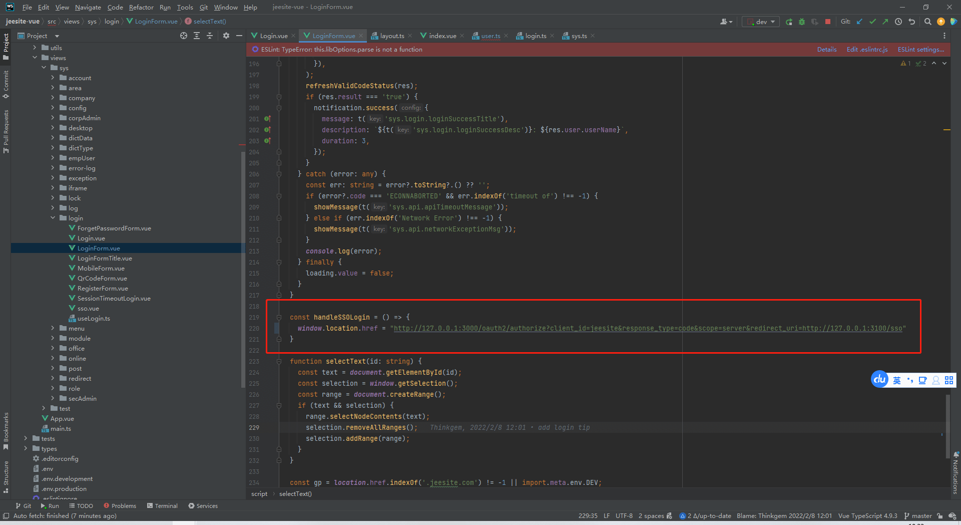Collapse all in Project panel
The image size is (961, 525).
tap(210, 36)
